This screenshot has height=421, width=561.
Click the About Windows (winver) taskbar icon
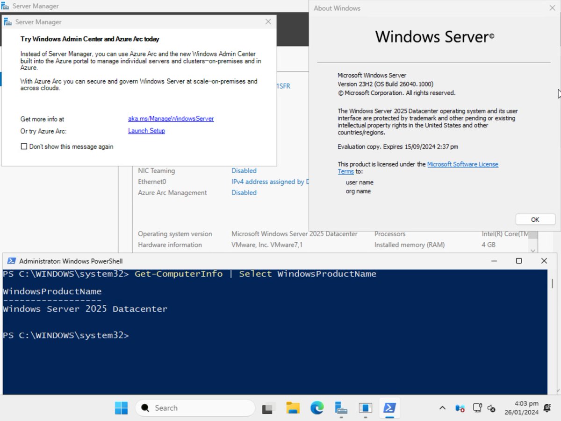point(365,408)
